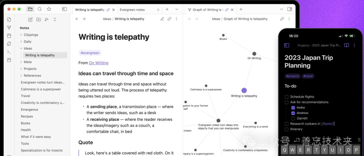
Task: Uncheck the Keiko checkbox
Action: 293,108
